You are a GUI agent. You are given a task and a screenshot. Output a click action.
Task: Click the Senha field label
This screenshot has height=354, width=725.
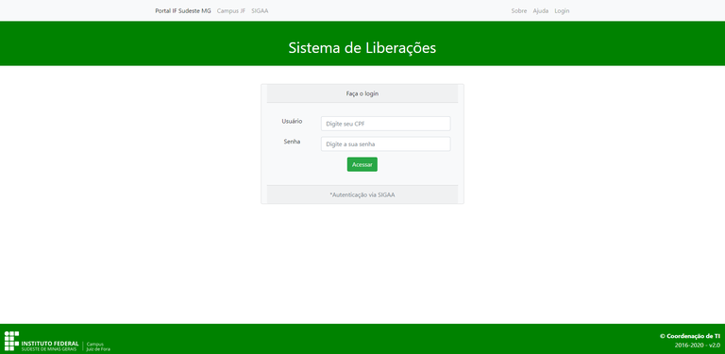point(292,142)
